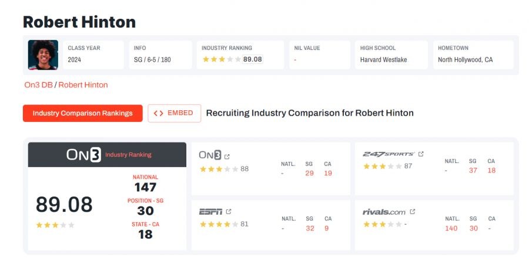
Task: Click rivals.com national ranking 140
Action: tap(451, 228)
